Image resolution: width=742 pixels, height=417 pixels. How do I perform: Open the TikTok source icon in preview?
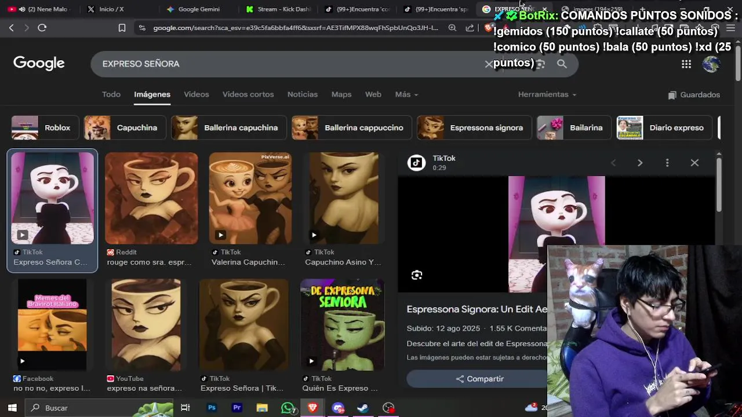click(x=416, y=163)
